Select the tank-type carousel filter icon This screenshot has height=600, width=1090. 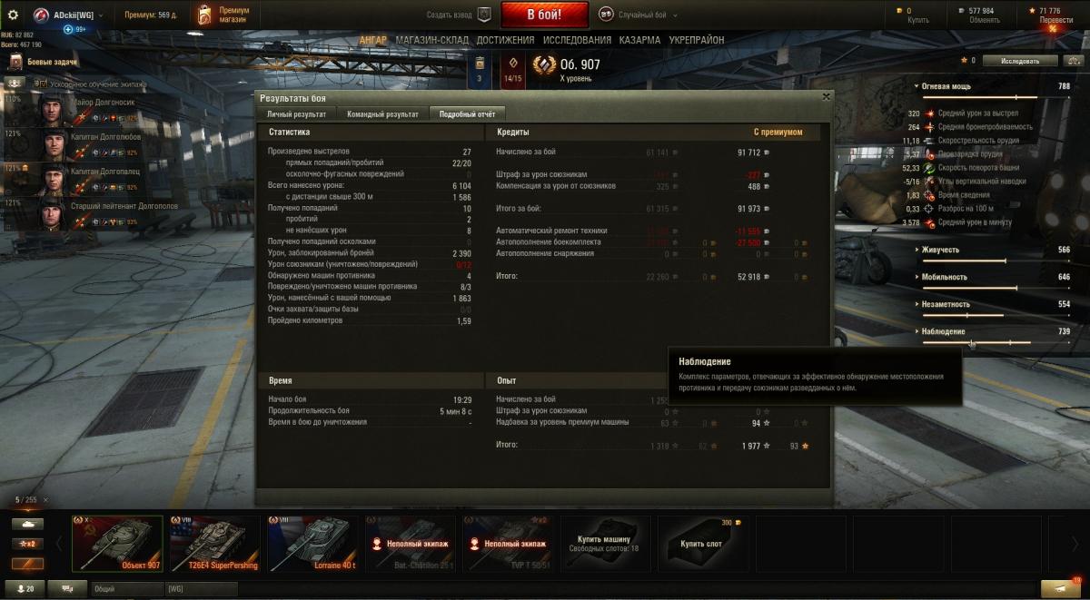pyautogui.click(x=27, y=524)
